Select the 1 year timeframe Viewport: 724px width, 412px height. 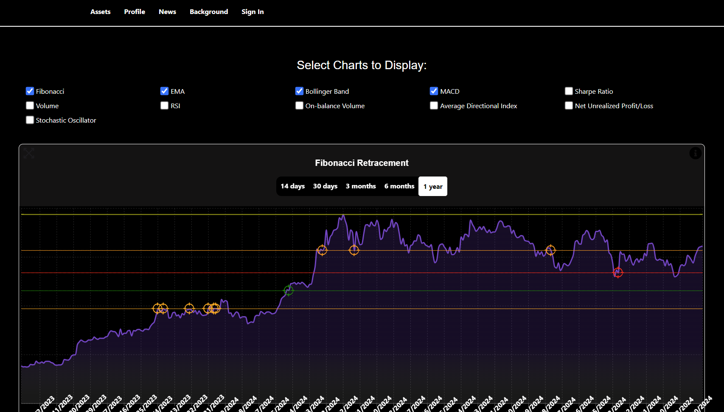(x=433, y=186)
